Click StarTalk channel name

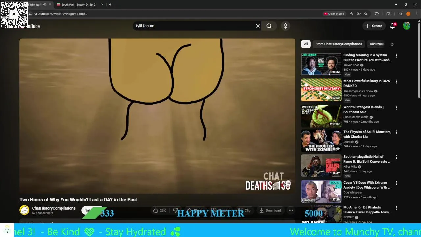tap(349, 142)
